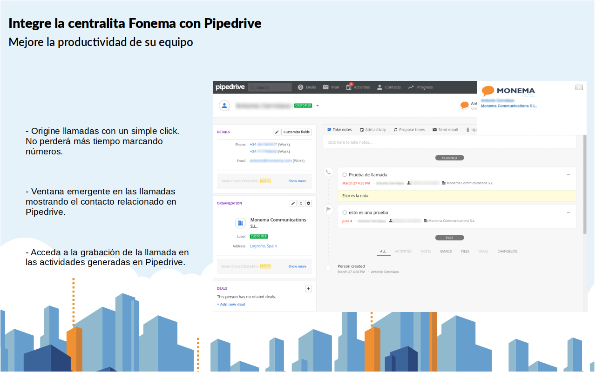The height and width of the screenshot is (372, 596).
Task: Click '+ Add new deal' link
Action: coord(231,305)
